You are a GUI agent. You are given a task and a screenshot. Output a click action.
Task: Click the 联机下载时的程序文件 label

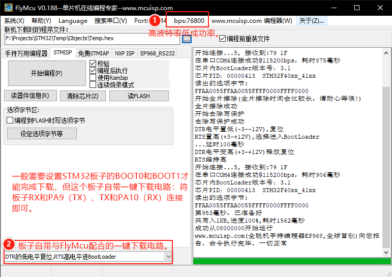37,30
